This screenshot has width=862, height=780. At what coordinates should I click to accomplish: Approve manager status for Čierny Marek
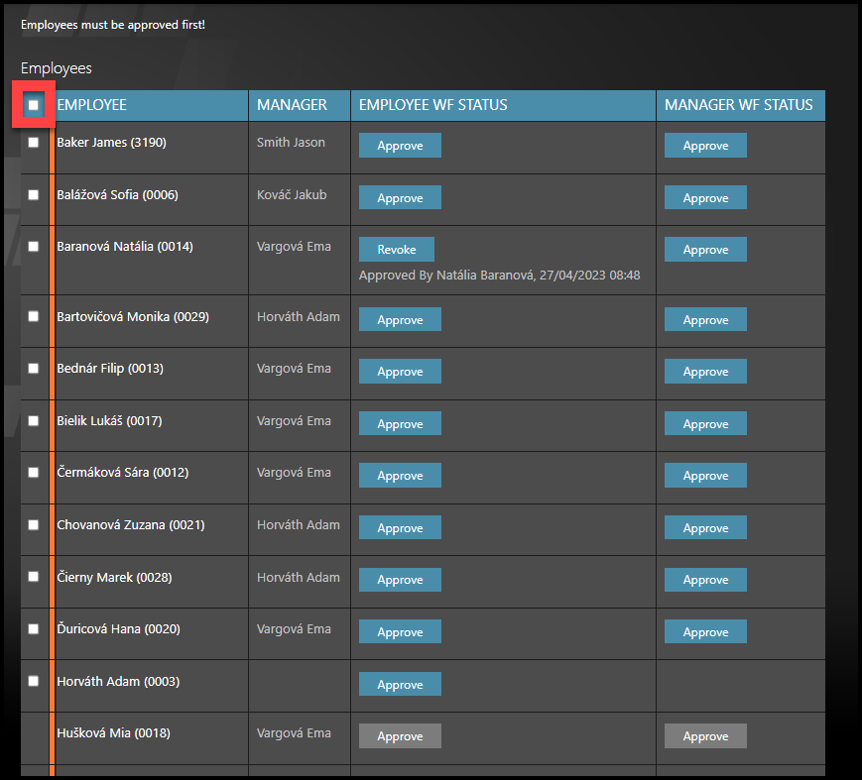pyautogui.click(x=705, y=580)
